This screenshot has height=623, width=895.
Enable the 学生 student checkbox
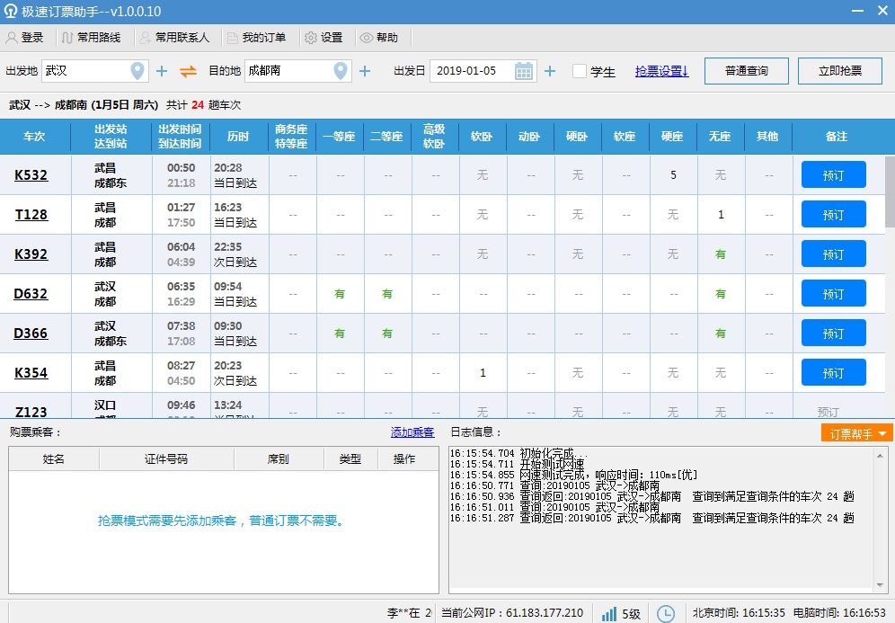click(580, 71)
